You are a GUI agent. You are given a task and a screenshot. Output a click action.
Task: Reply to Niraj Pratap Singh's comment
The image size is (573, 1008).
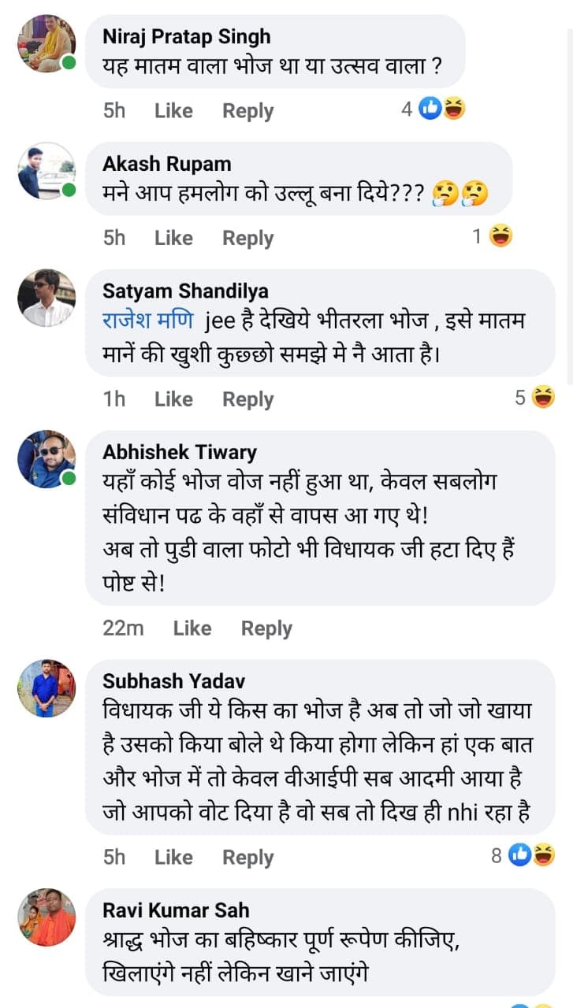[247, 111]
